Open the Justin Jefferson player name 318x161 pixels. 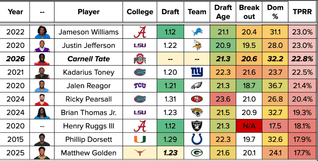click(88, 46)
